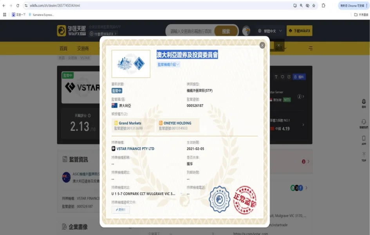
Task: Select the effective date 2021-02-05
Action: 195,149
